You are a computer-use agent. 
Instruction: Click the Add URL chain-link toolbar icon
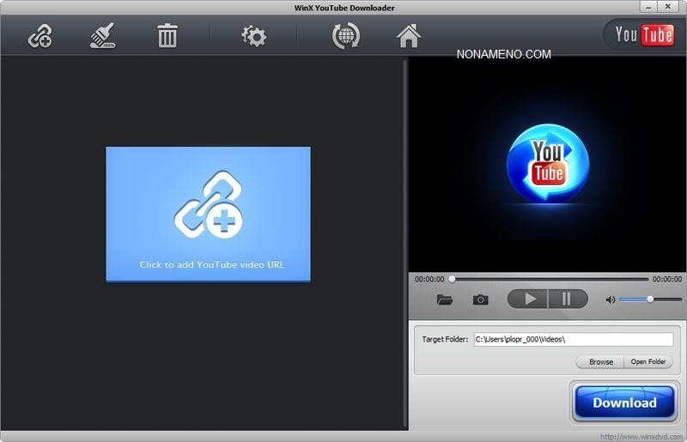tap(40, 37)
